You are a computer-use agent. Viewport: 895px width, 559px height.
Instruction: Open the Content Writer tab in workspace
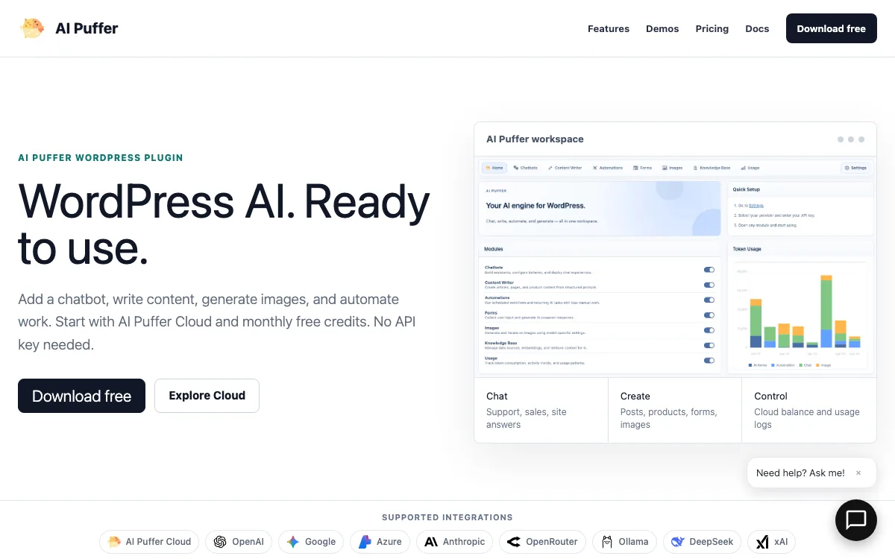[x=565, y=168]
